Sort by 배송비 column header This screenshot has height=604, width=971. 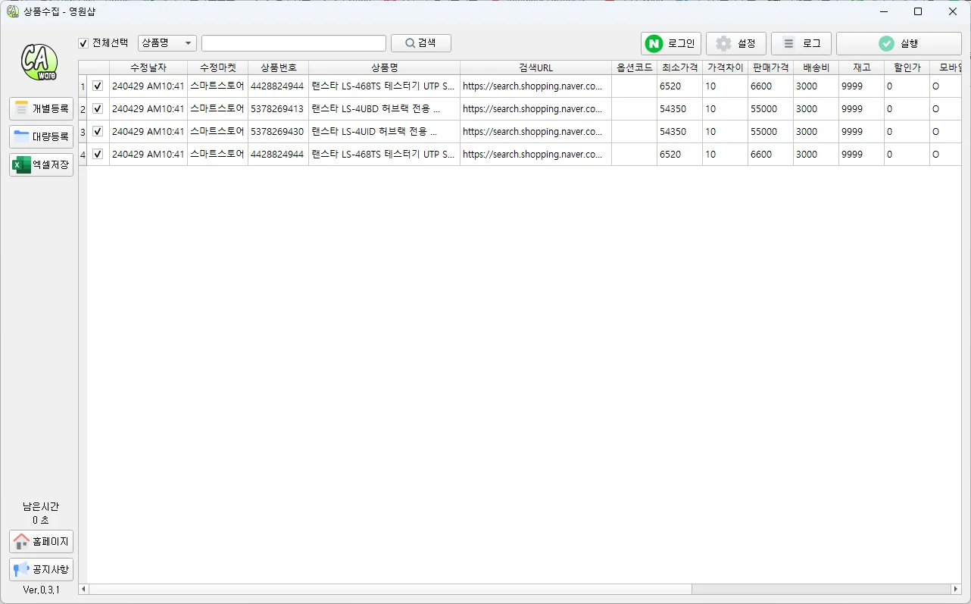point(816,67)
